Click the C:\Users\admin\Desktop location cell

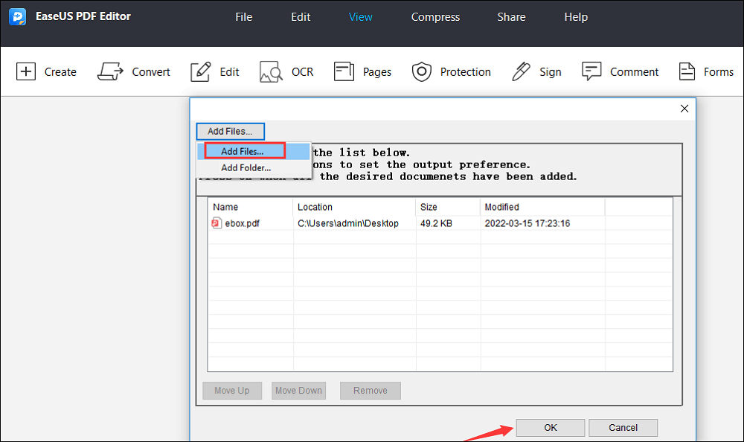[347, 223]
